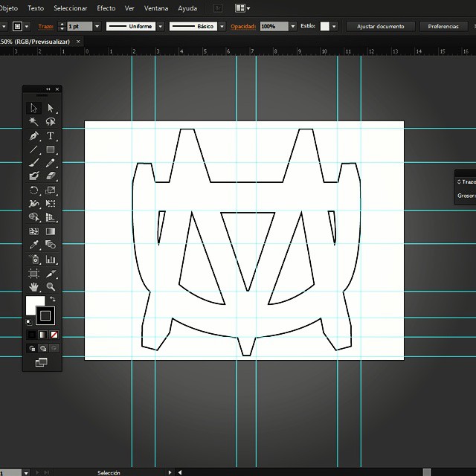Screen dimensions: 476x476
Task: Pick the Magic Wand tool
Action: click(x=33, y=121)
